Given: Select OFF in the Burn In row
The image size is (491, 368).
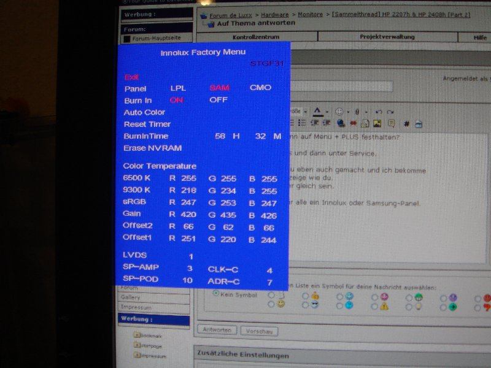Looking at the screenshot, I should click(x=218, y=100).
